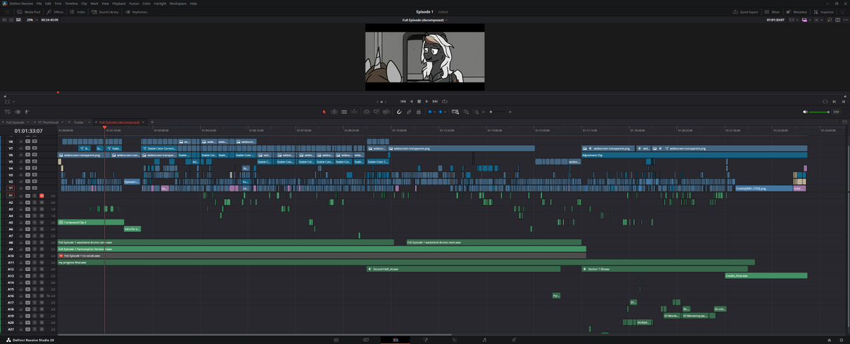
Task: Solo audio track A1
Action: coord(35,195)
